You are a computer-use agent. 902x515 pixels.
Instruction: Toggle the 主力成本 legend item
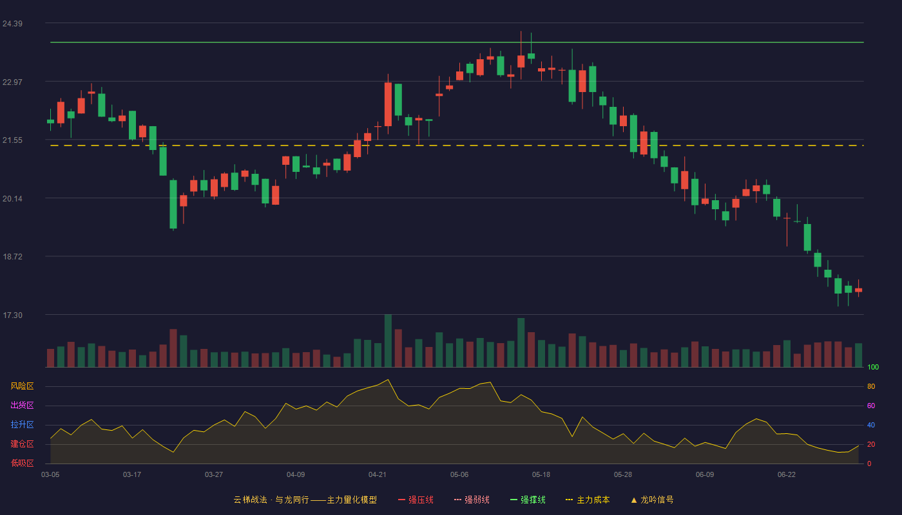pyautogui.click(x=588, y=500)
